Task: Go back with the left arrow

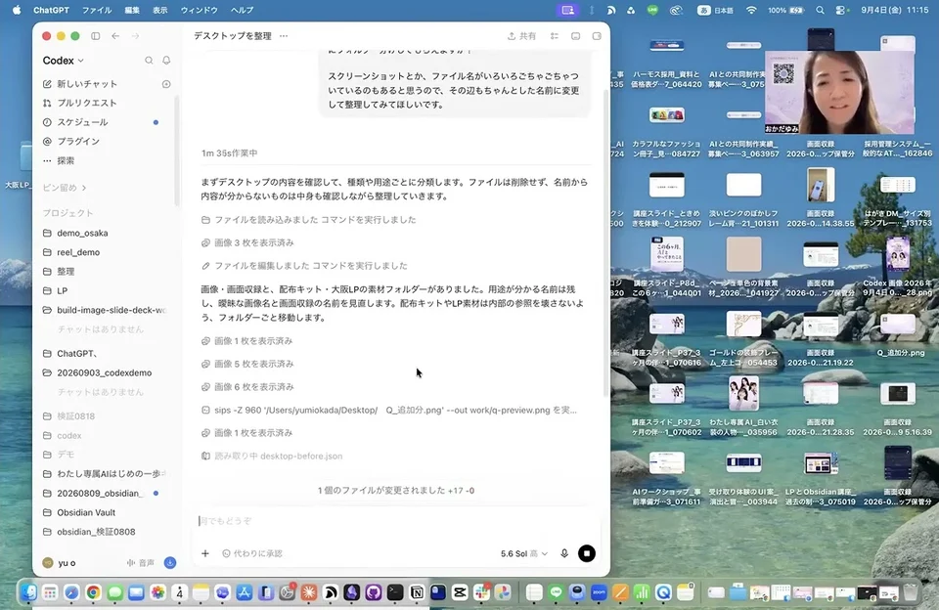Action: coord(115,36)
